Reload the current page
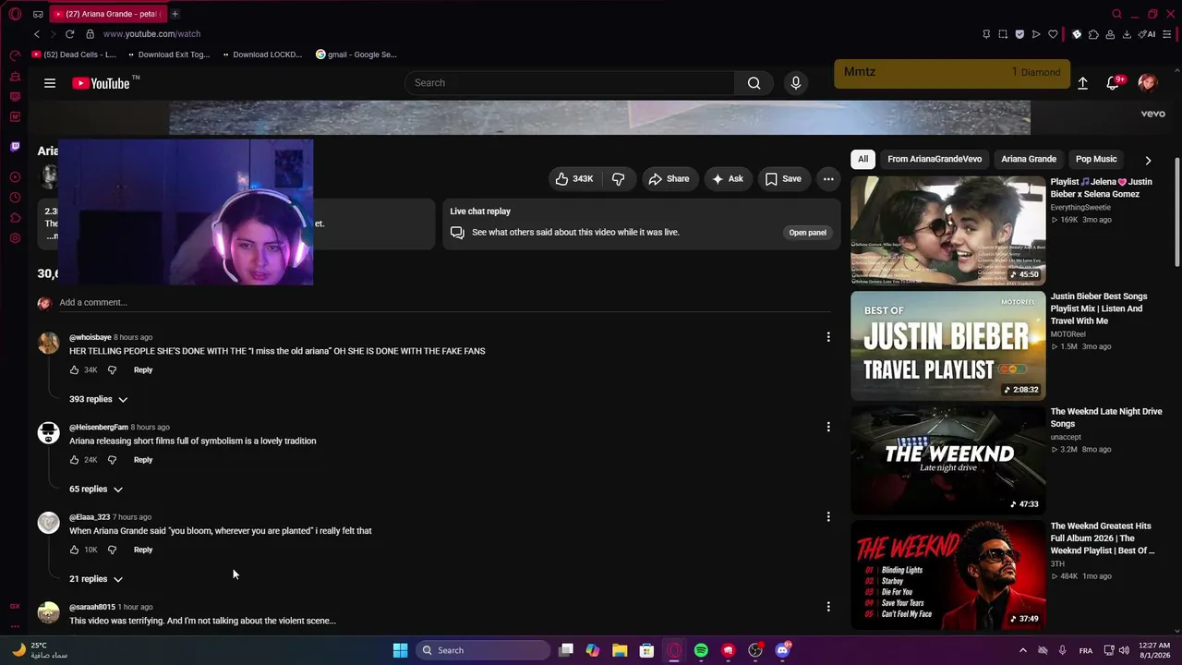The width and height of the screenshot is (1182, 665). pos(69,34)
